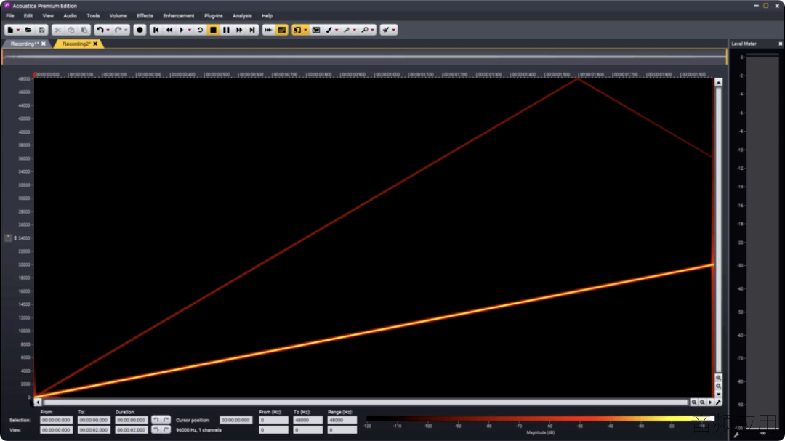Click the Paste clipboard icon
The width and height of the screenshot is (785, 441).
coord(84,30)
